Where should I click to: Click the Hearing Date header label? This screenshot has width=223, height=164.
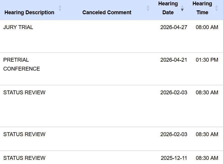(x=168, y=8)
